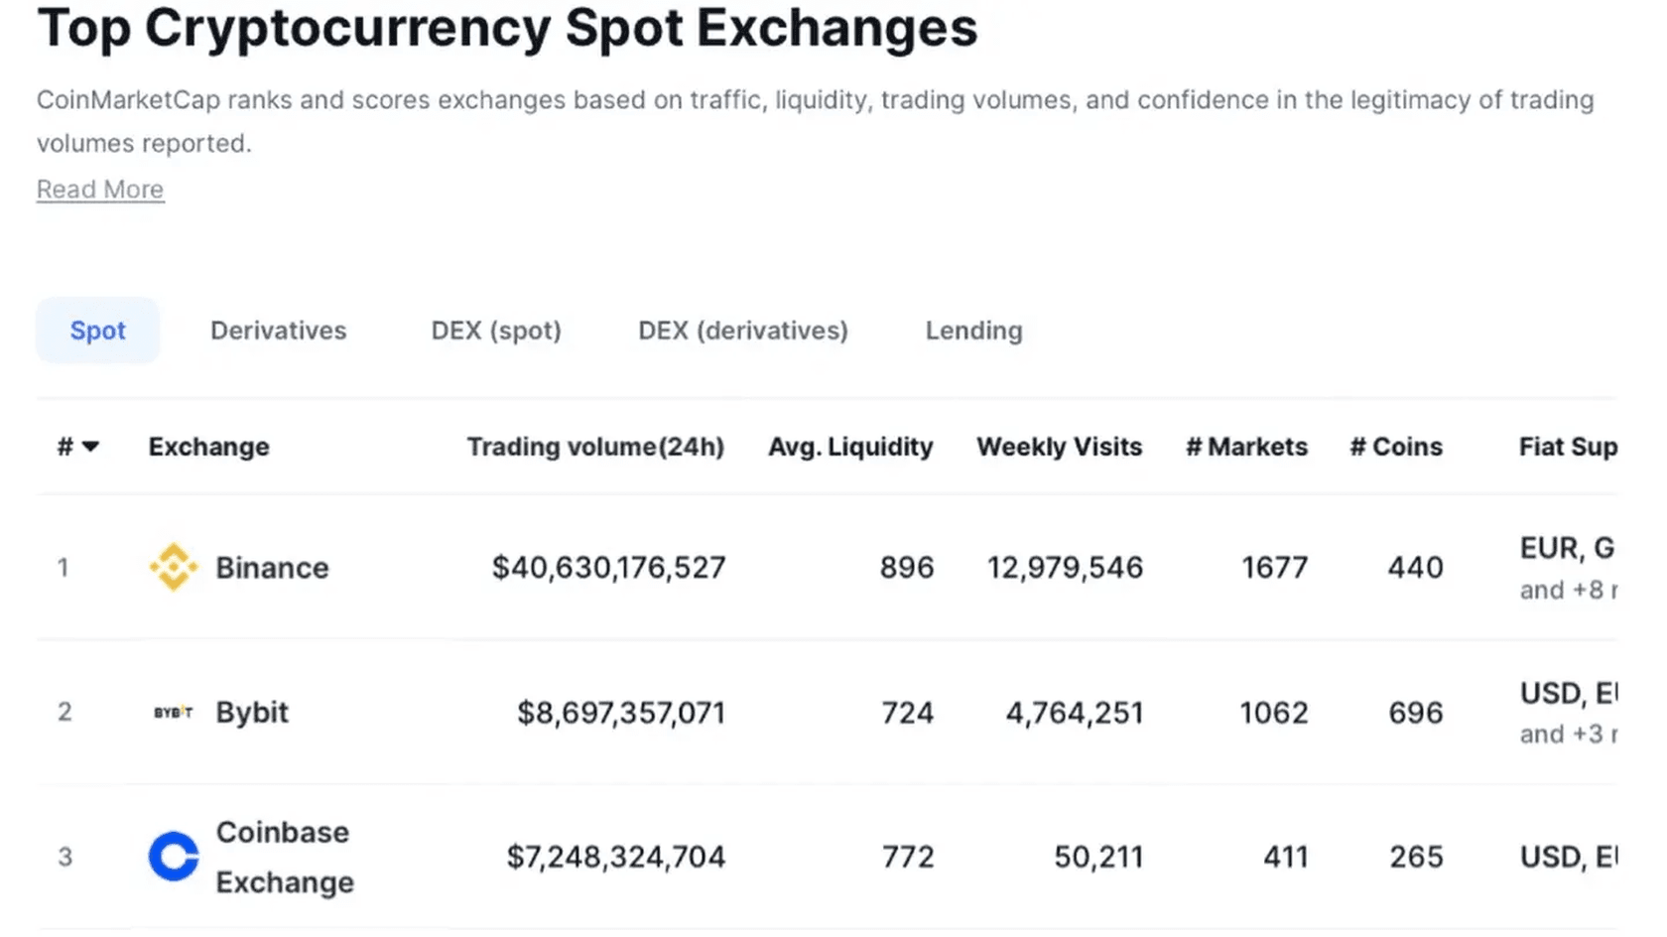Open the Binance exchange page
Viewport: 1667px width, 937px height.
[273, 567]
